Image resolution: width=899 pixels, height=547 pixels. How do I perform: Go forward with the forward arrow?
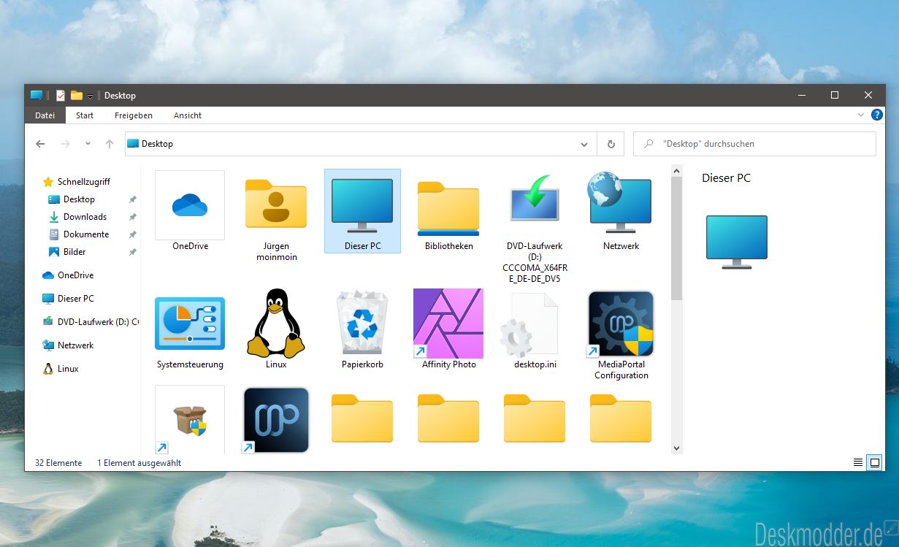click(x=65, y=144)
